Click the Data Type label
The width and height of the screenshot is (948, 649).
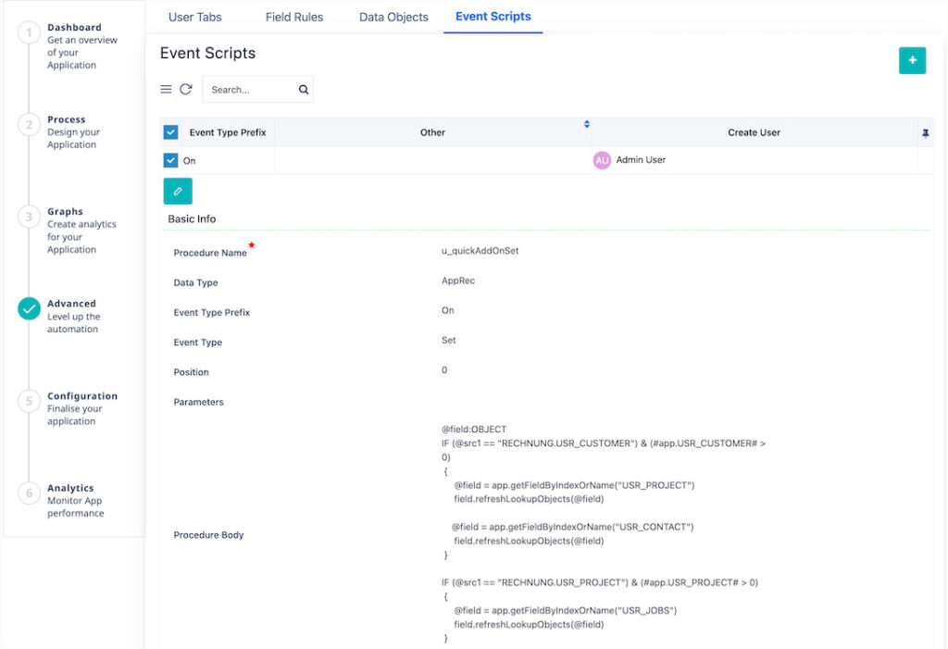point(195,282)
